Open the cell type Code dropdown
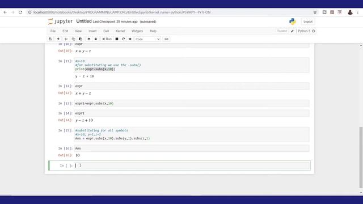 pos(147,39)
